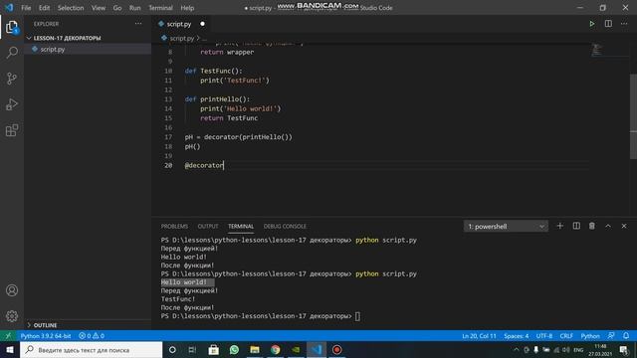The image size is (637, 358).
Task: Open Explorer views and more actions ellipsis
Action: tap(138, 24)
